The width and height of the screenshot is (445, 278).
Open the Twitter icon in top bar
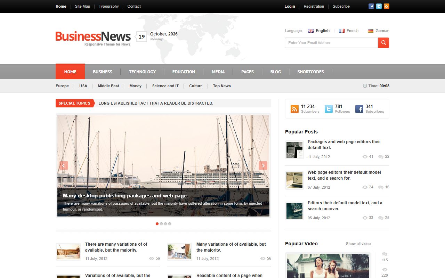(x=379, y=6)
